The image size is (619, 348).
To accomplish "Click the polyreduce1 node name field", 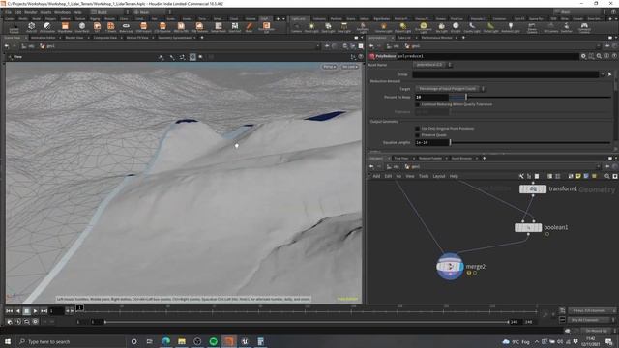I will point(487,56).
